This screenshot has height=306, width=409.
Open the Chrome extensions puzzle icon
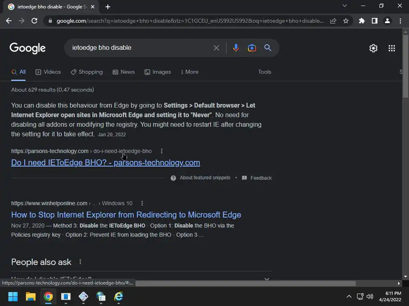pyautogui.click(x=361, y=21)
